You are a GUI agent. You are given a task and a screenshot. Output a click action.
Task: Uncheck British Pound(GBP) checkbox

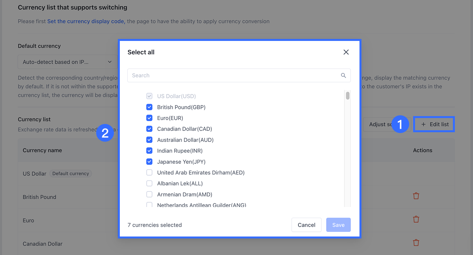[149, 107]
